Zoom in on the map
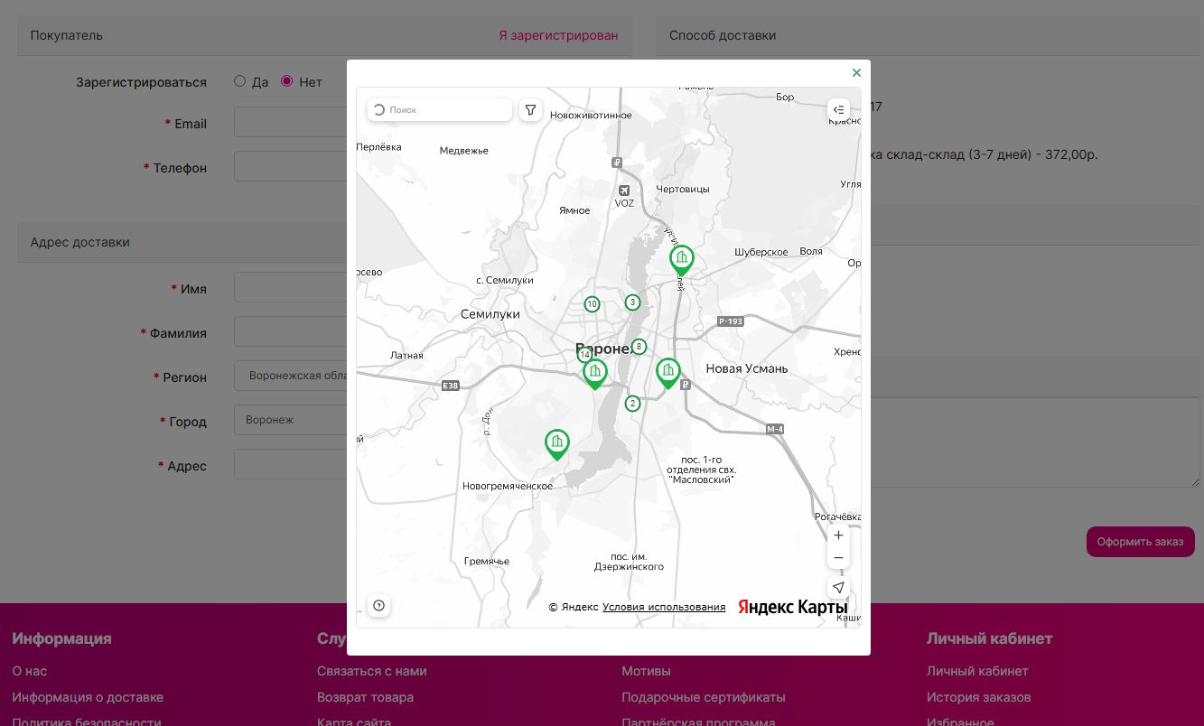Viewport: 1204px width, 726px height. pyautogui.click(x=838, y=535)
